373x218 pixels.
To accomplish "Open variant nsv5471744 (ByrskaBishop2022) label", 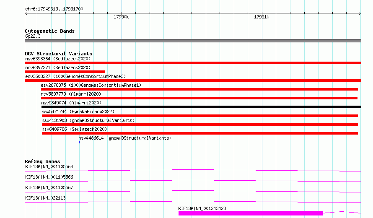I will click(x=78, y=112).
